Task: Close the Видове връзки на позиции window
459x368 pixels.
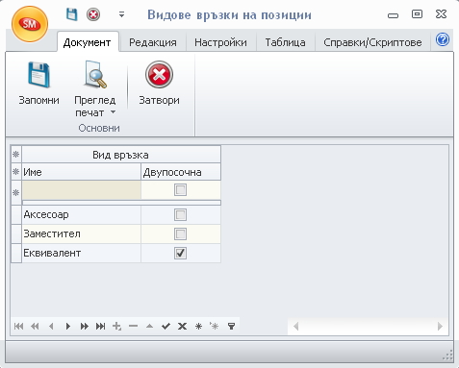Action: click(x=441, y=14)
